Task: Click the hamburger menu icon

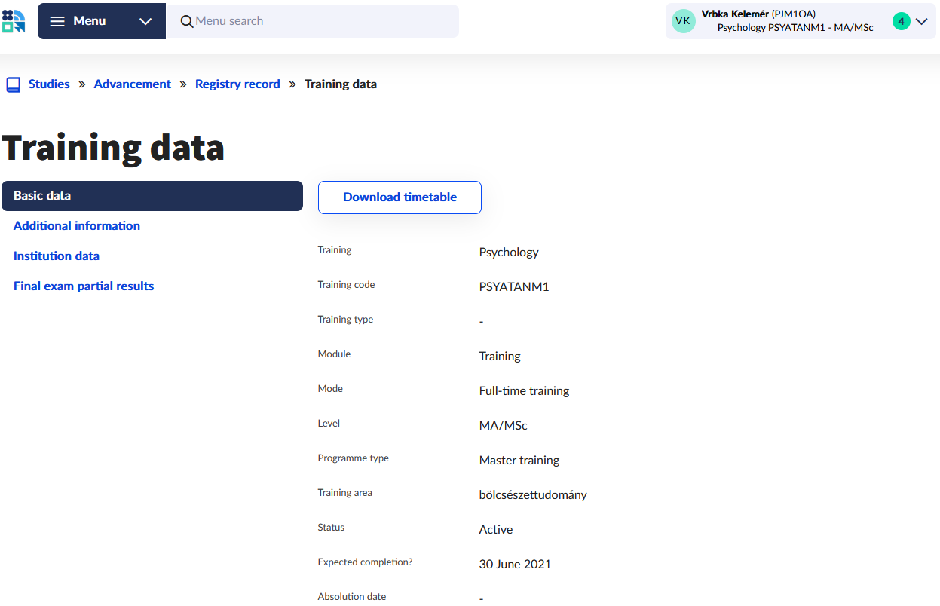Action: 57,21
